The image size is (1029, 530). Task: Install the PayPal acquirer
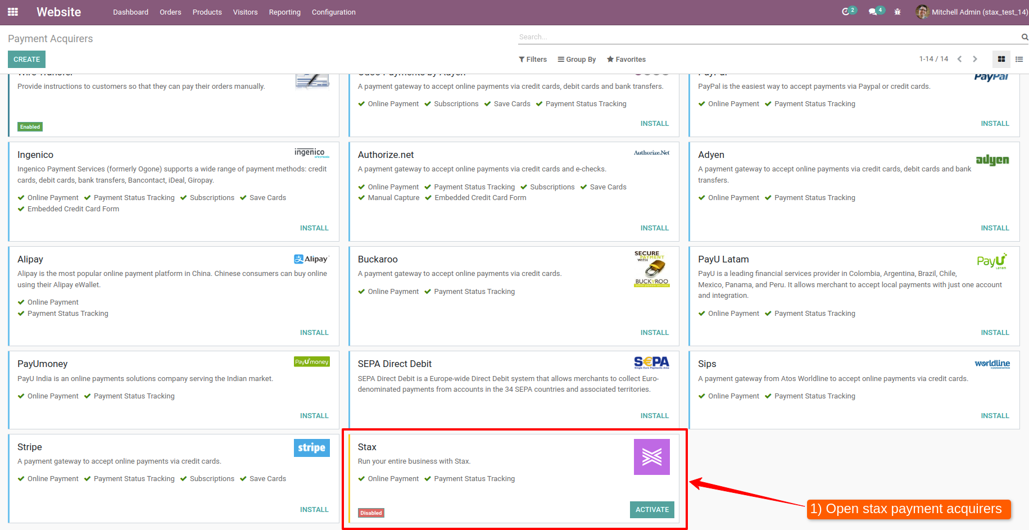[995, 123]
